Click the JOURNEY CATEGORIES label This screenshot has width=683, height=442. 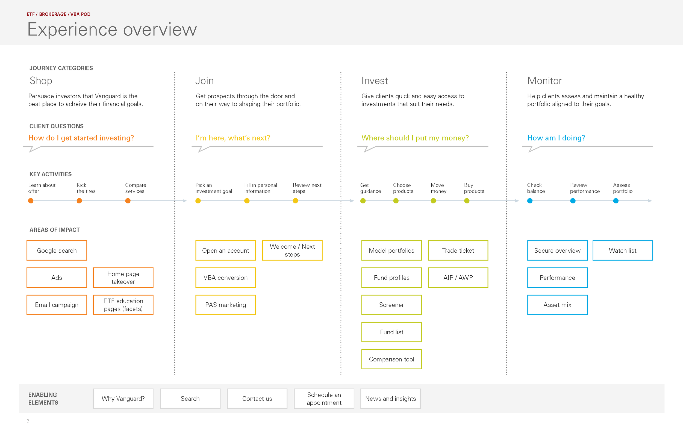[x=61, y=68]
